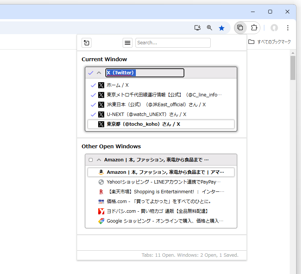The image size is (301, 274).
Task: Open the hamburger menu beside the search box
Action: tap(128, 43)
